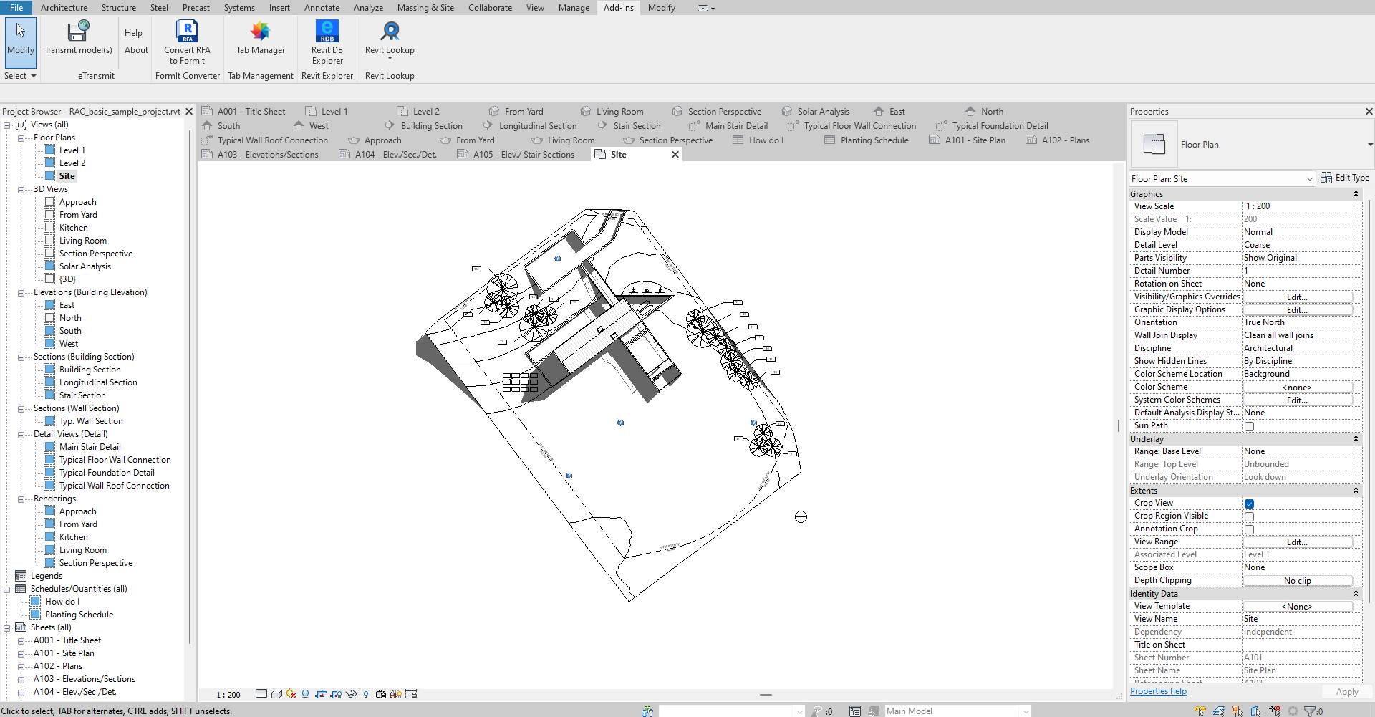The image size is (1375, 717).
Task: Open the Convert RFA to FormIt tool
Action: click(x=187, y=41)
